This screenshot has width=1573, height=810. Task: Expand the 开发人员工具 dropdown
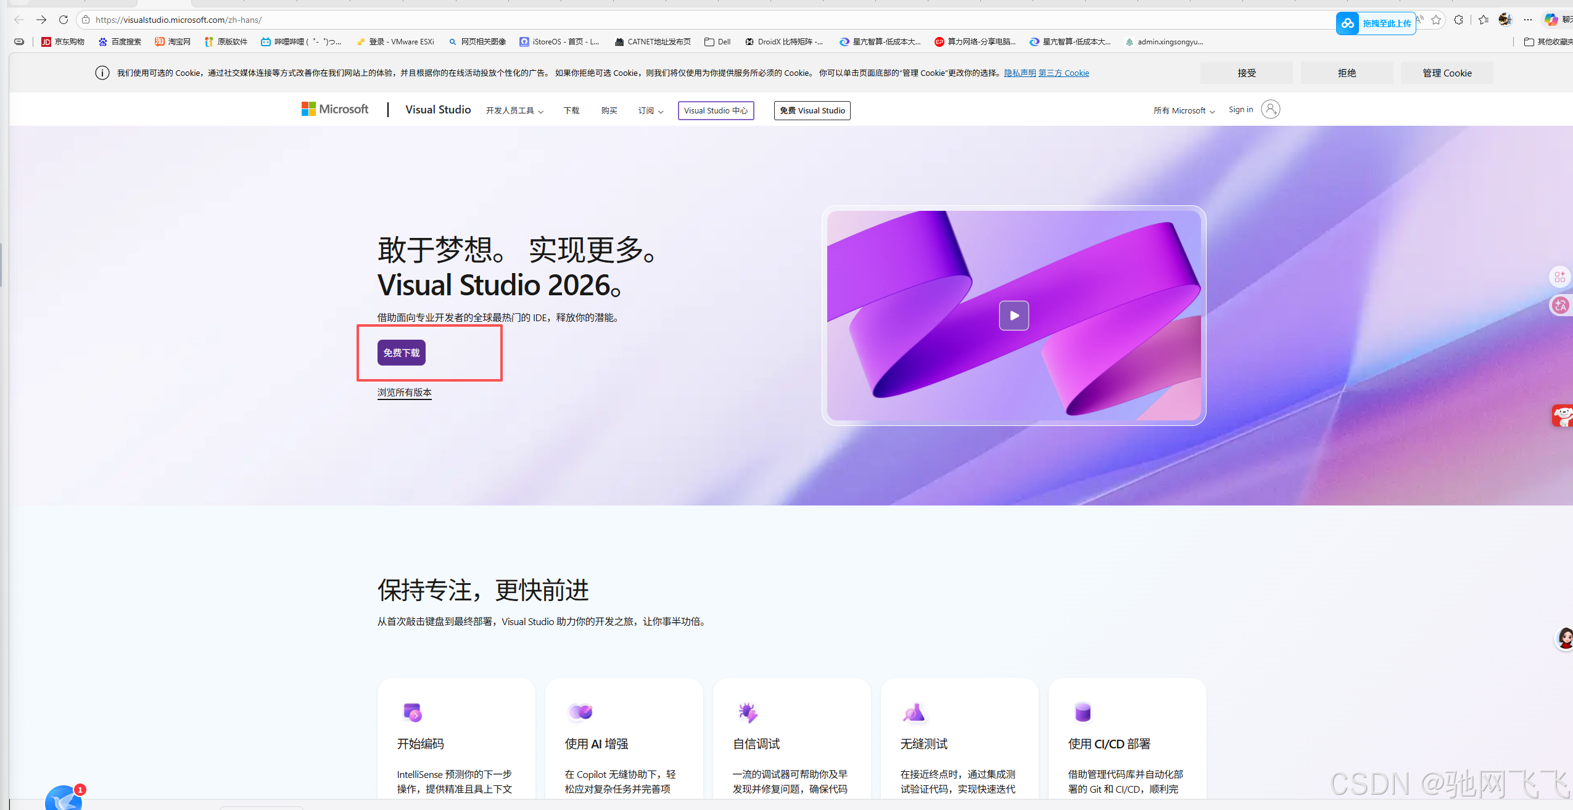point(514,110)
